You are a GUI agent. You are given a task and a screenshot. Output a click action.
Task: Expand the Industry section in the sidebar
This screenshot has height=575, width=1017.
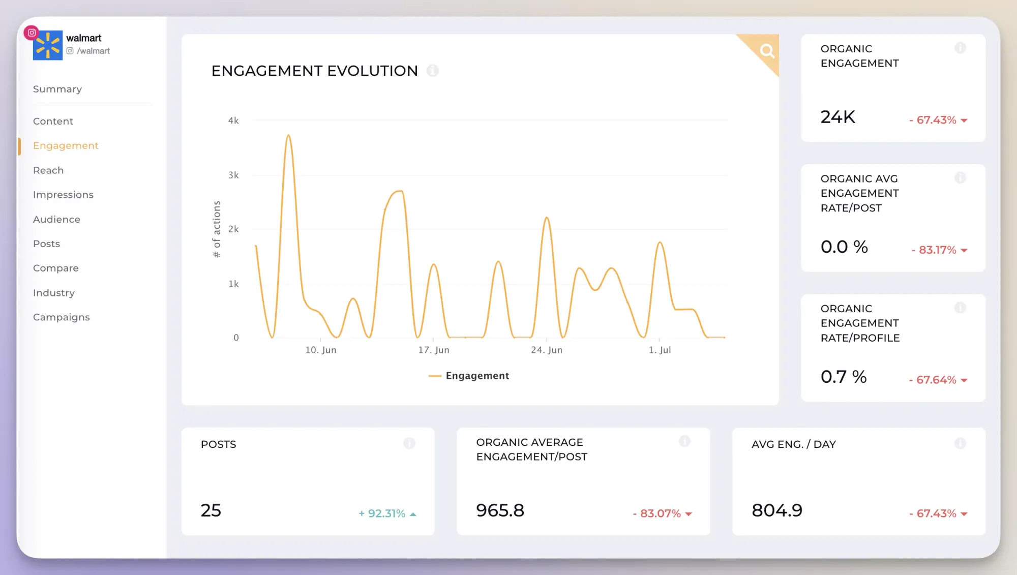[x=54, y=292]
